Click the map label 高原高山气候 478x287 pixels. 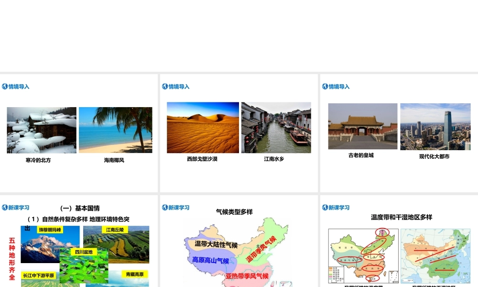tap(211, 261)
